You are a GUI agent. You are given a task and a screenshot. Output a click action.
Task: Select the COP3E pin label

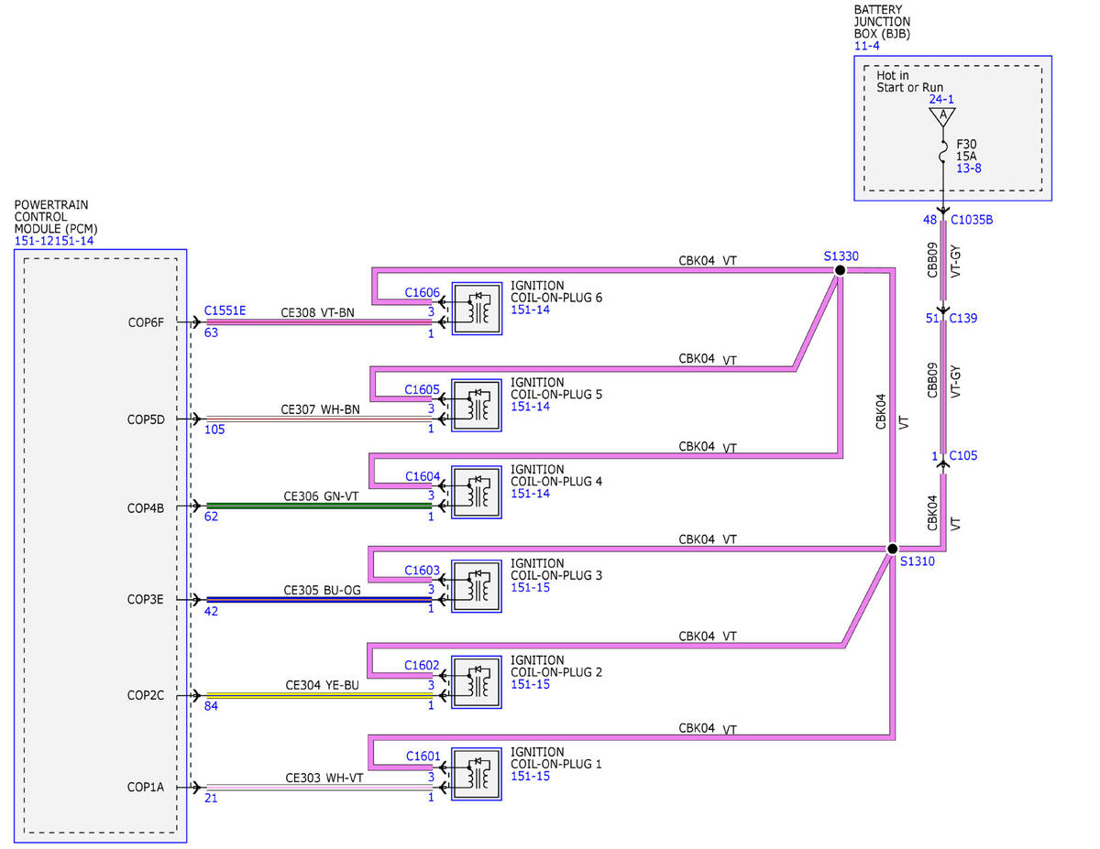click(x=146, y=601)
